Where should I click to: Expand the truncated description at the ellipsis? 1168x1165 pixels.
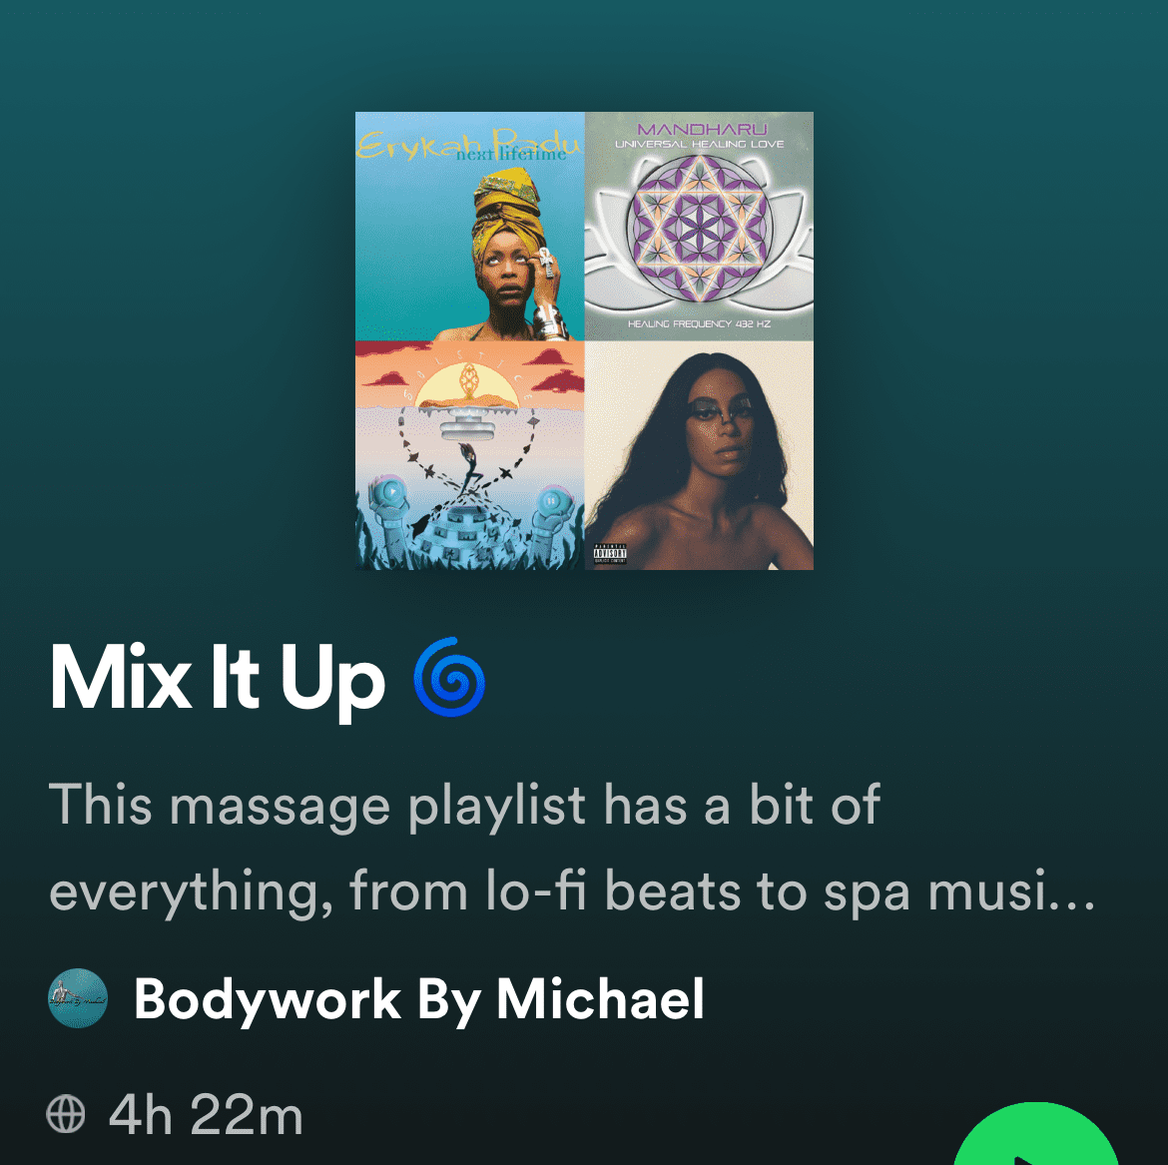(x=1071, y=891)
